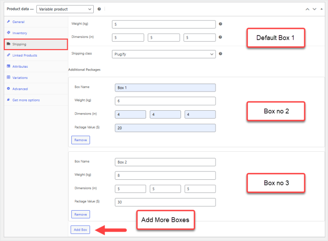Click the General tab wrench icon
Image resolution: width=328 pixels, height=241 pixels.
pyautogui.click(x=8, y=21)
